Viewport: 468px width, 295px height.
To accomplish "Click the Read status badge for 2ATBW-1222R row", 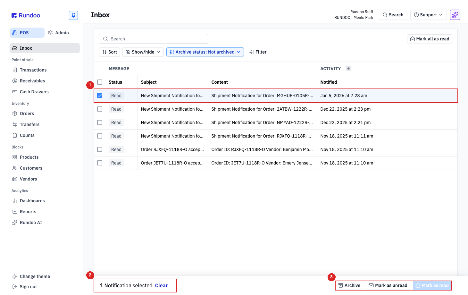I will pos(116,109).
